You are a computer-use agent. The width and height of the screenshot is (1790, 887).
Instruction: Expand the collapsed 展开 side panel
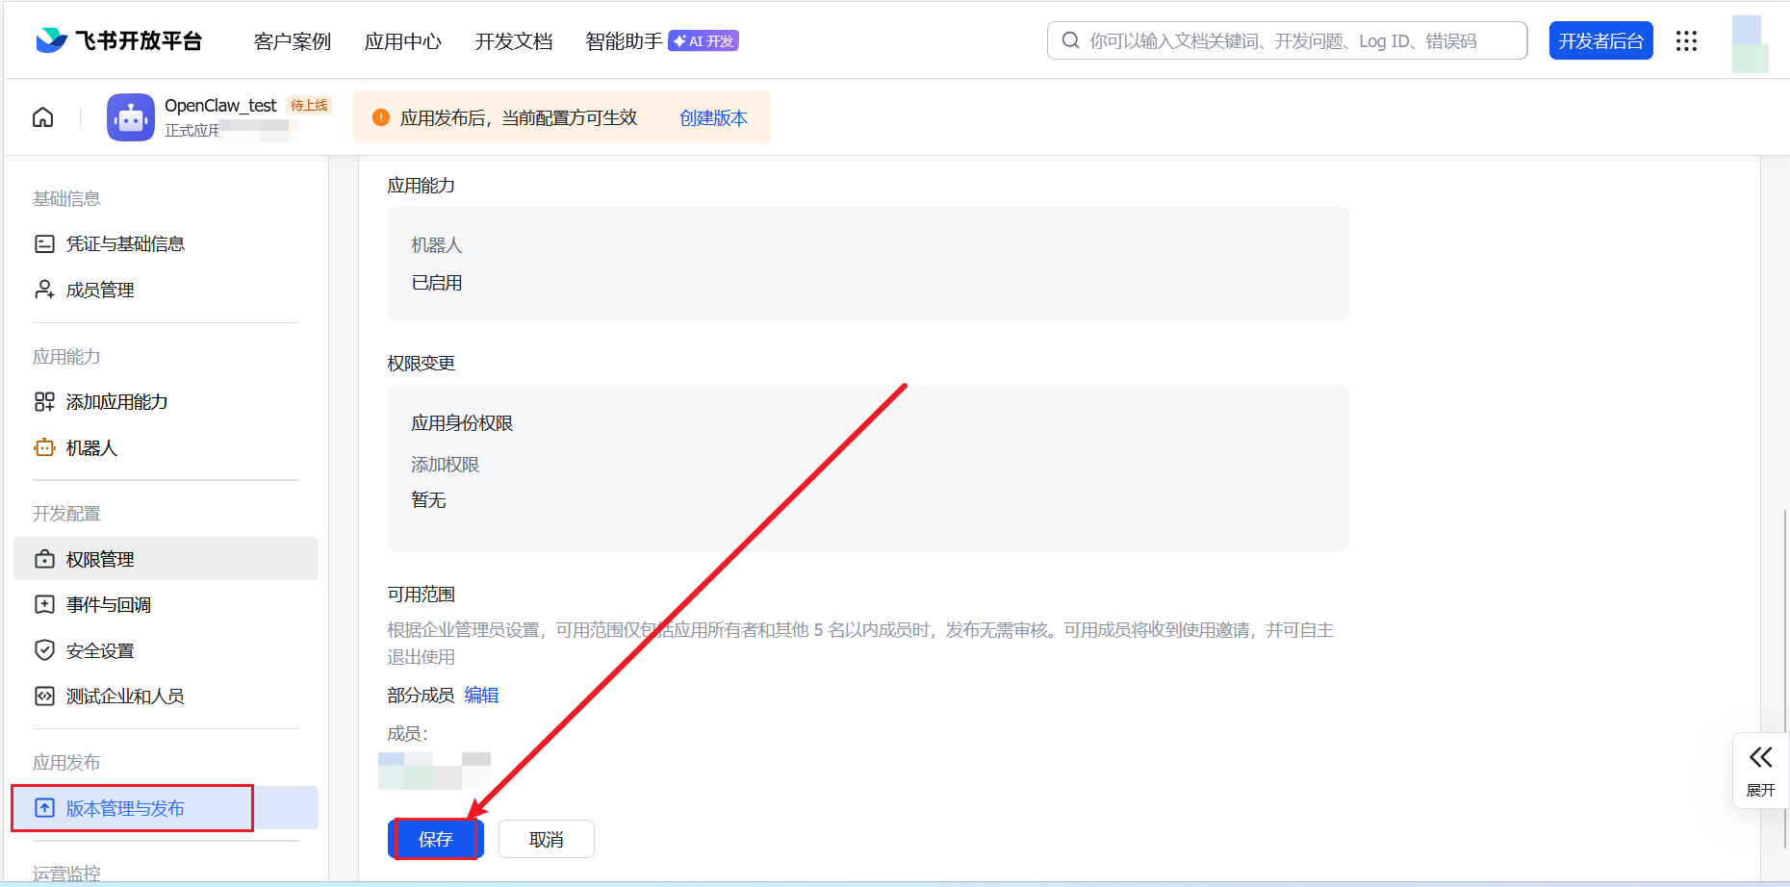[x=1760, y=770]
